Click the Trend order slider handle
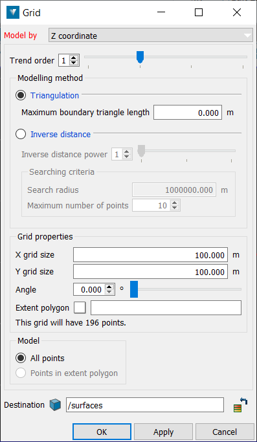The image size is (257, 442). pos(140,57)
